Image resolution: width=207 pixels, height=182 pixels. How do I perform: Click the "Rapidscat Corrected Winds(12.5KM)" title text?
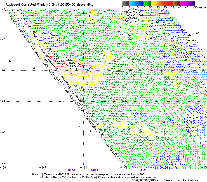[32, 5]
